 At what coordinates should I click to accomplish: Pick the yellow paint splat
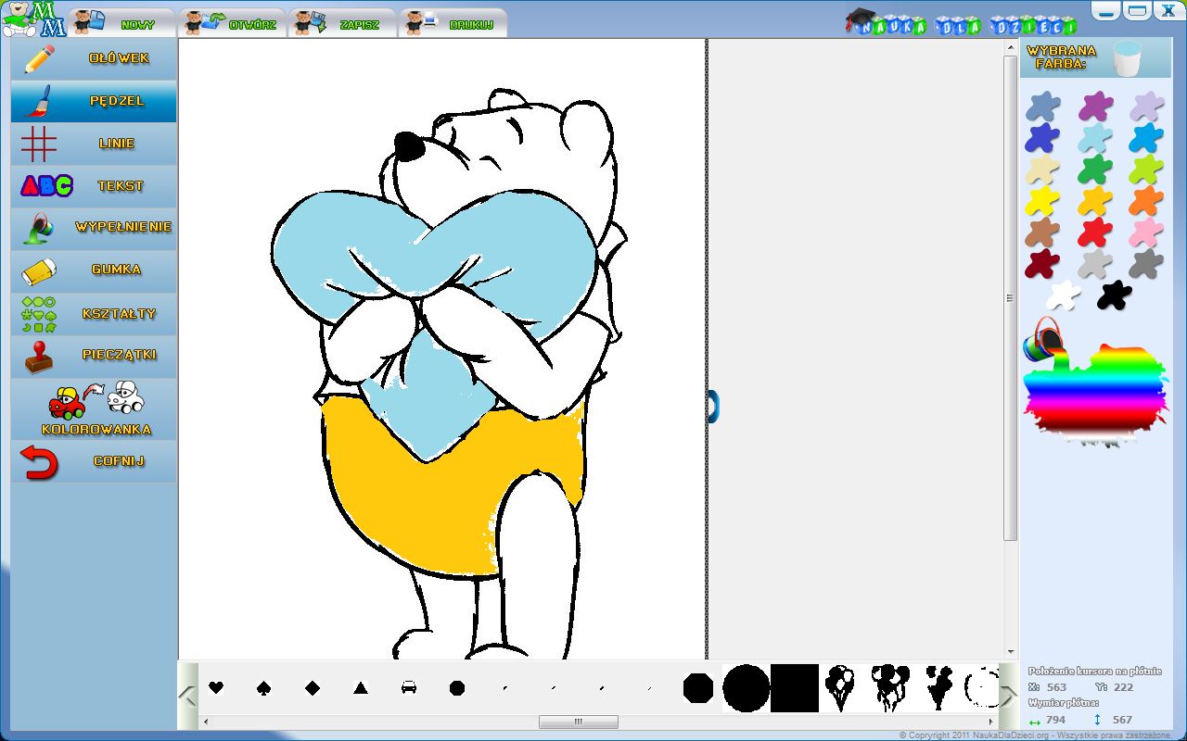coord(1043,201)
